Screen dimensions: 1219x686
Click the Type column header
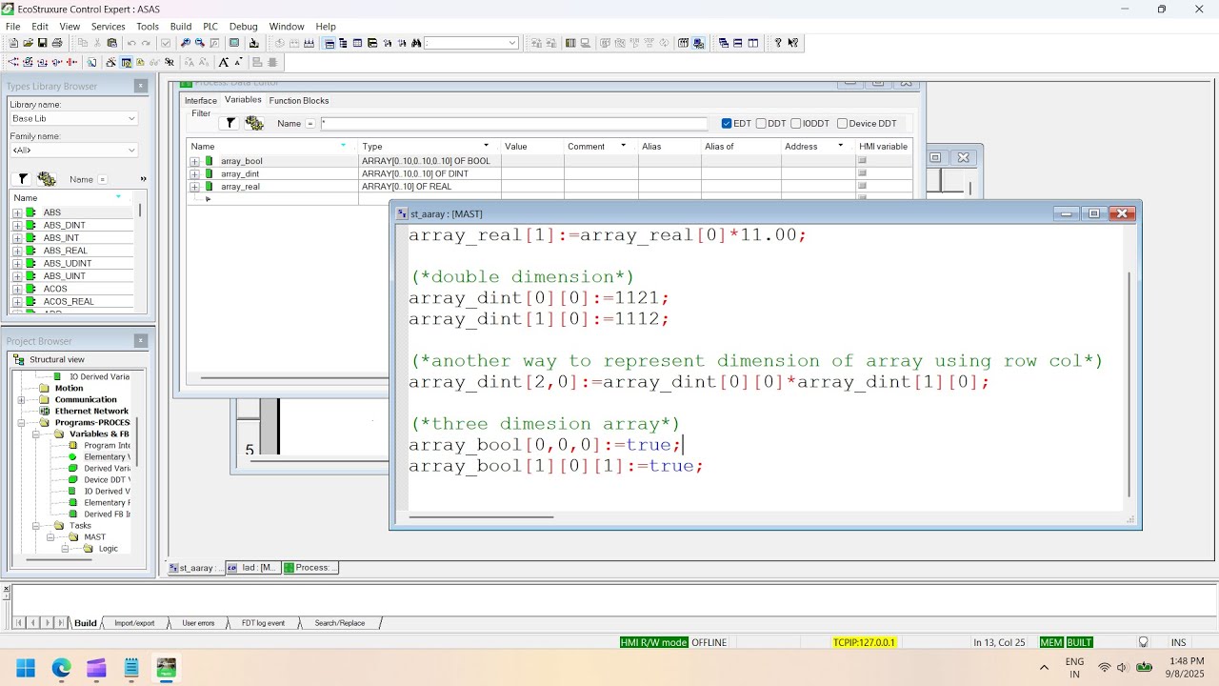430,146
